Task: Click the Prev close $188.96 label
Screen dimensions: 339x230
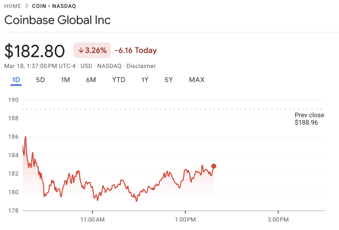Action: pos(309,119)
